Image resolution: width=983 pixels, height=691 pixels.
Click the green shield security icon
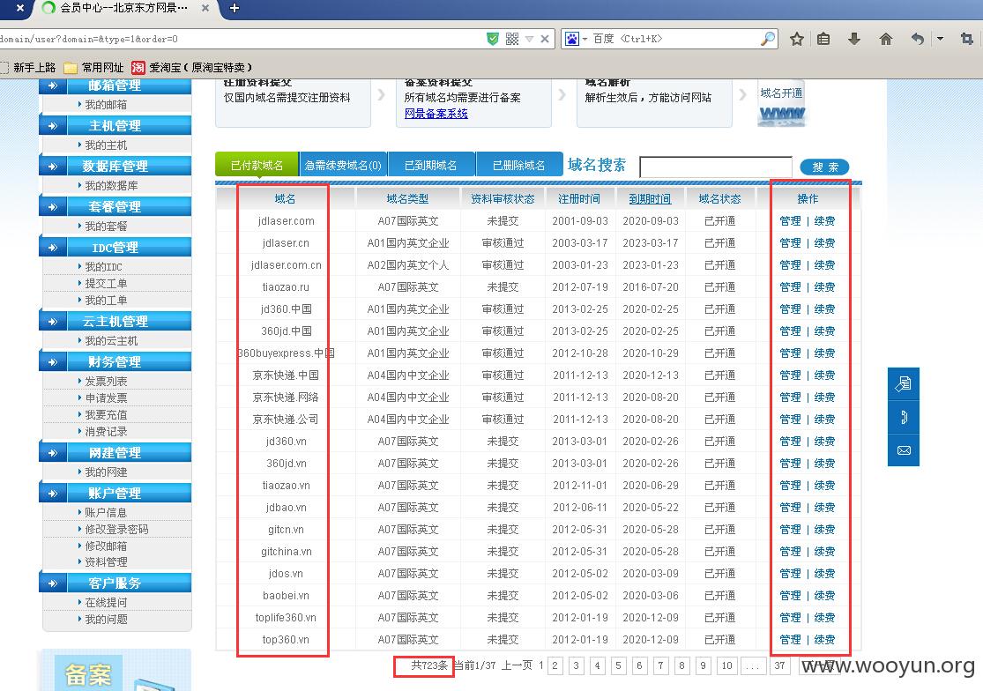[x=493, y=39]
